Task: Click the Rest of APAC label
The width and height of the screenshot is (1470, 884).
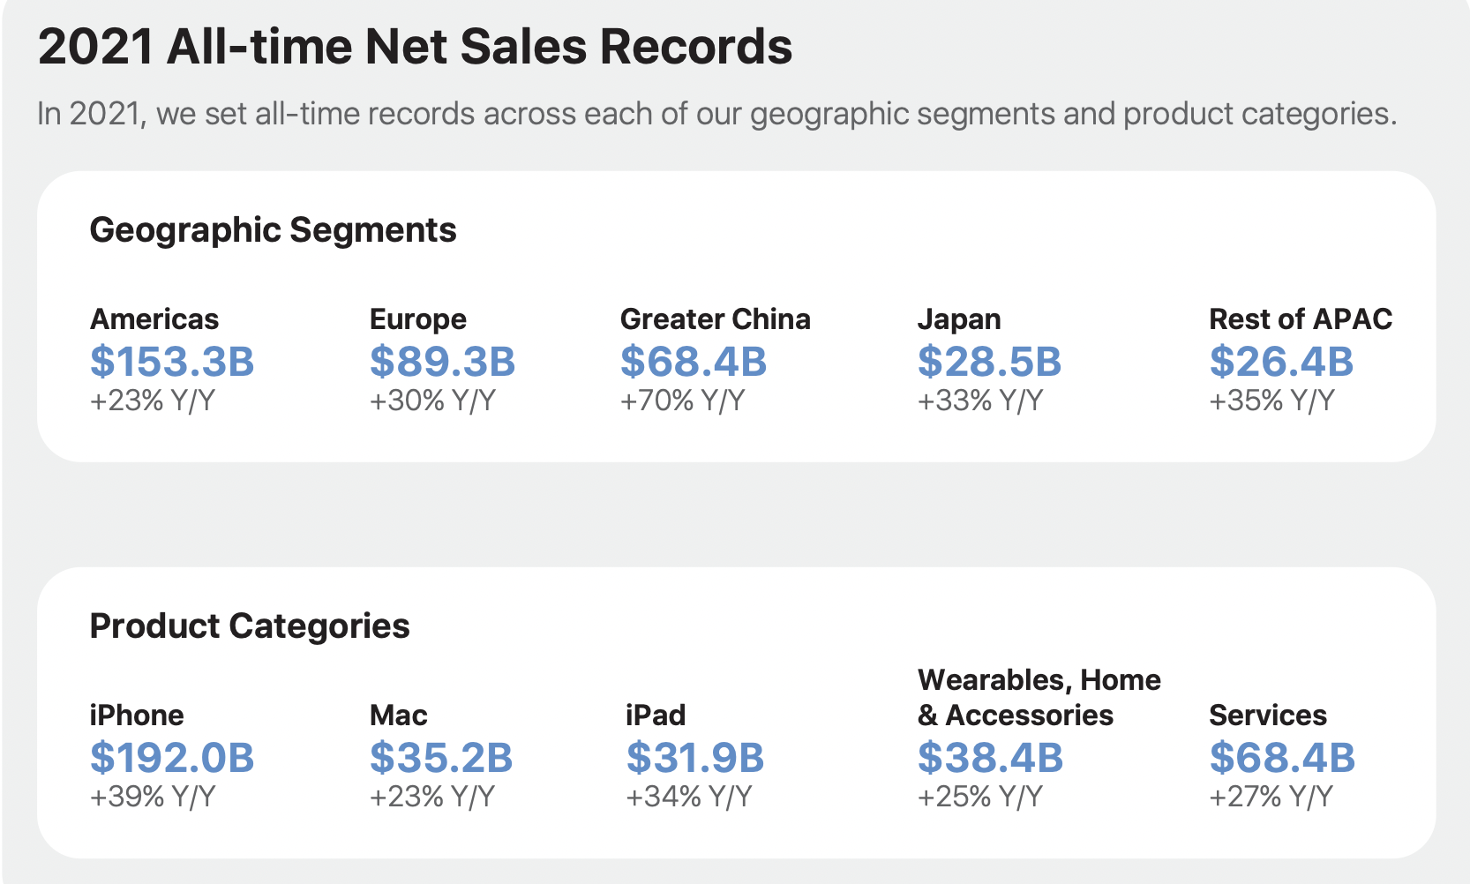Action: 1301,318
